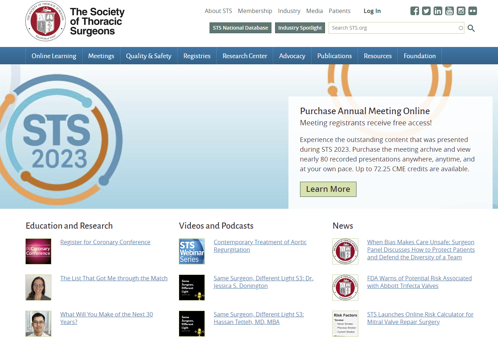Open the Advocacy menu

point(292,56)
